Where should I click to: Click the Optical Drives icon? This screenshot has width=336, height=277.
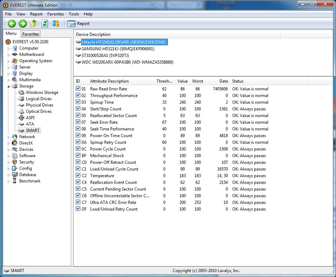click(21, 111)
